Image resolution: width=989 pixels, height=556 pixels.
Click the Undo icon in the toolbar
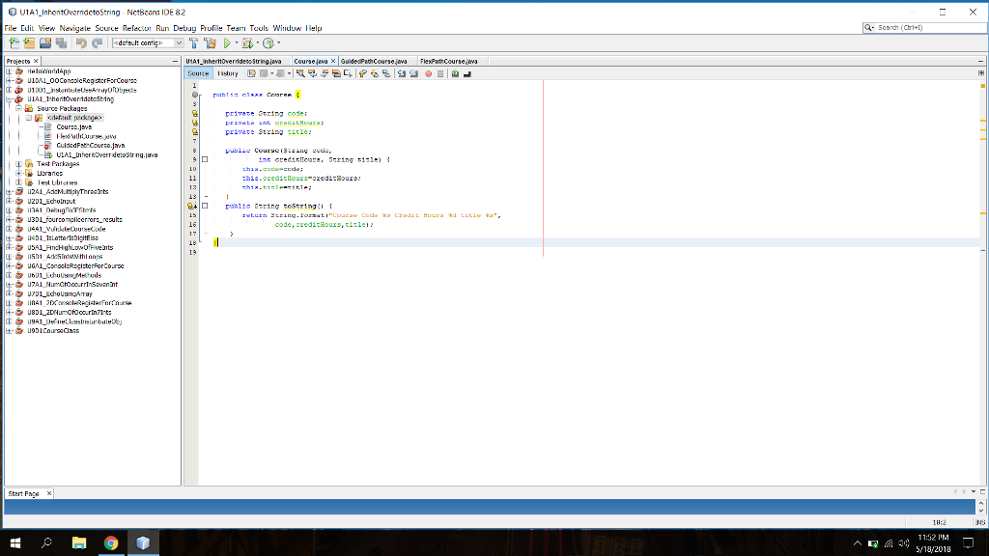coord(81,43)
